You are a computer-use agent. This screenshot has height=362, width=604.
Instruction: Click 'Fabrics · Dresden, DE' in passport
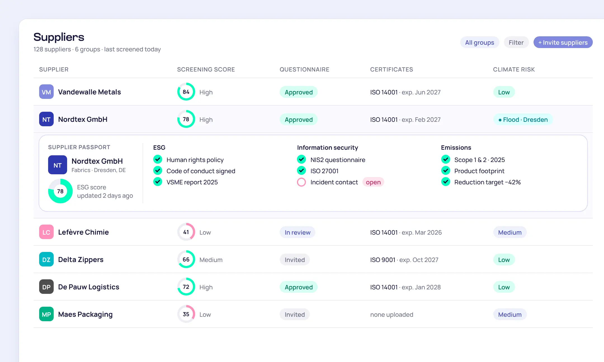pyautogui.click(x=99, y=170)
